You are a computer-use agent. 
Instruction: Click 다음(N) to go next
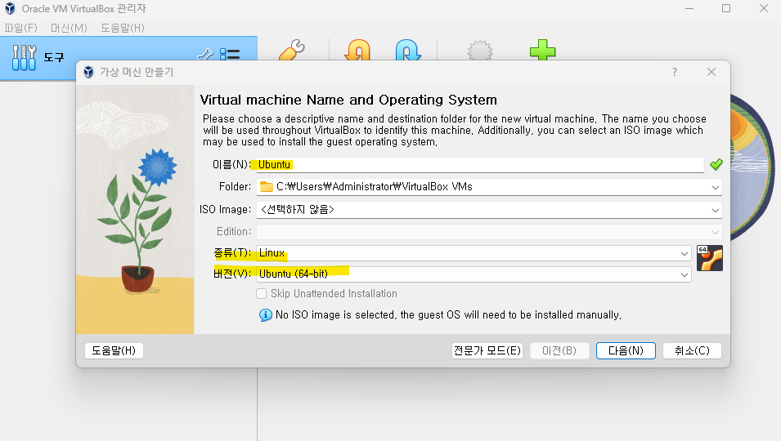[x=626, y=350]
